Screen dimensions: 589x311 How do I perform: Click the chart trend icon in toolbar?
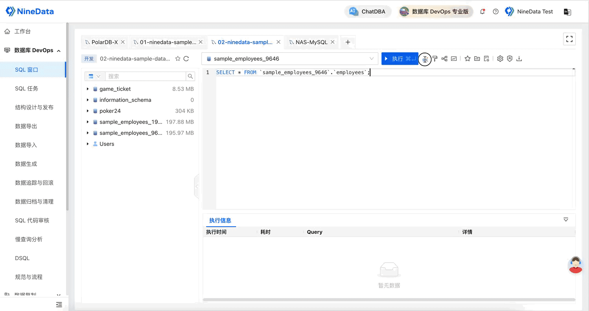[x=454, y=59]
